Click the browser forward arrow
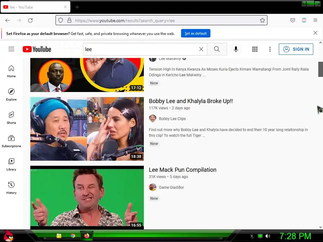Image resolution: width=323 pixels, height=242 pixels. [19, 20]
